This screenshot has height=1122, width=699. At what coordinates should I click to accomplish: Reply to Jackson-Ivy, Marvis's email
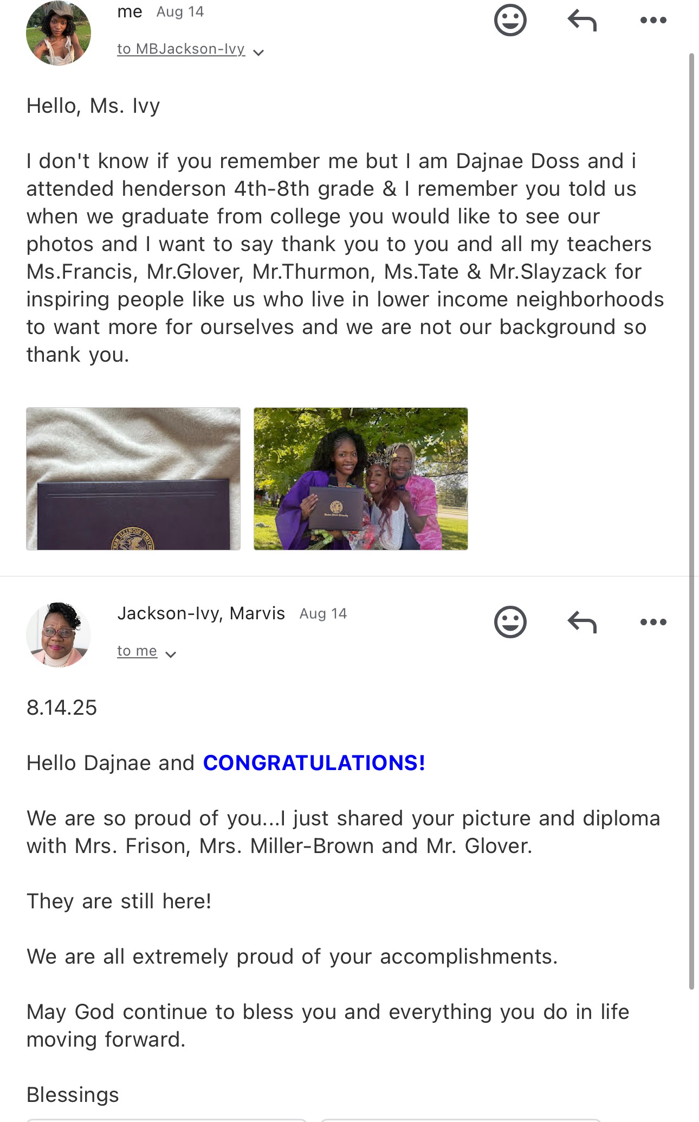[x=582, y=621]
